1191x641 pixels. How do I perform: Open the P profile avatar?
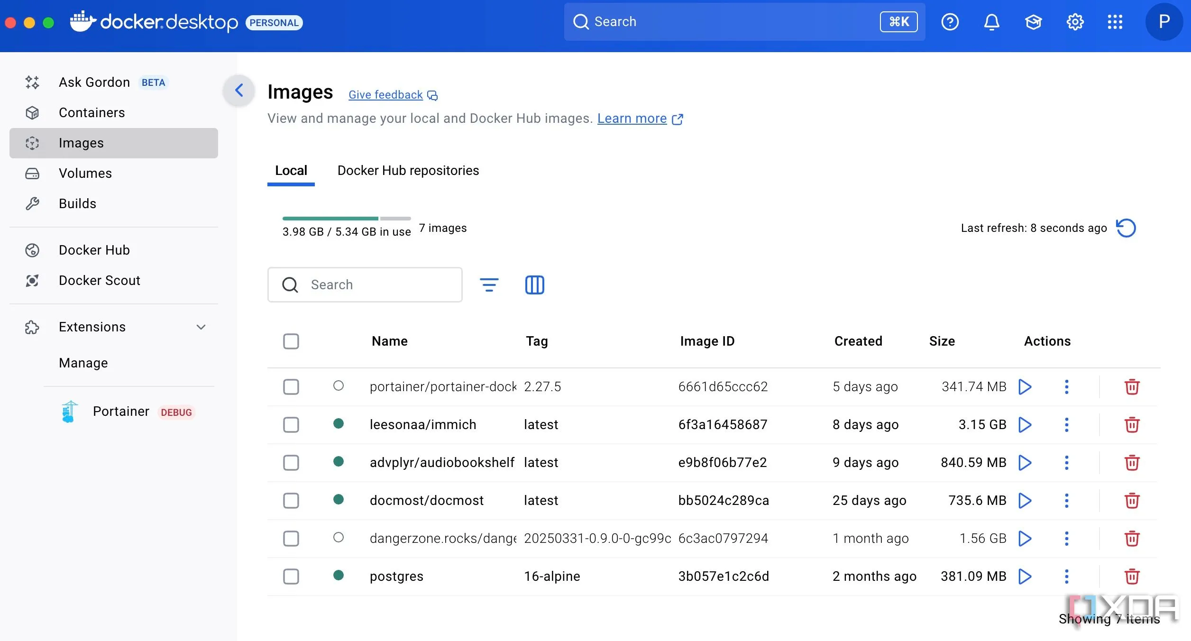click(1164, 22)
